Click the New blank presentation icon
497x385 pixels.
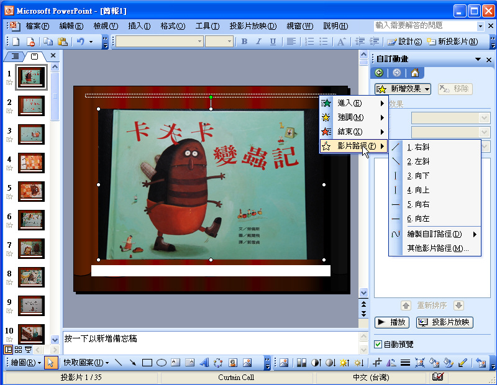pyautogui.click(x=16, y=42)
